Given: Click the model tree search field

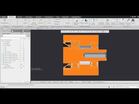Looking at the screenshot, I should click(x=14, y=36).
